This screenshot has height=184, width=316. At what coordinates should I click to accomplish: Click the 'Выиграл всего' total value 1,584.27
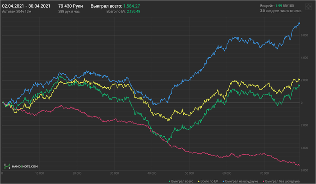pos(132,6)
